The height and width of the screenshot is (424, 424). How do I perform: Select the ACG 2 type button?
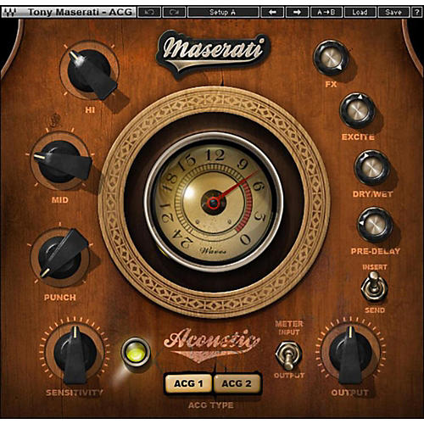237,383
